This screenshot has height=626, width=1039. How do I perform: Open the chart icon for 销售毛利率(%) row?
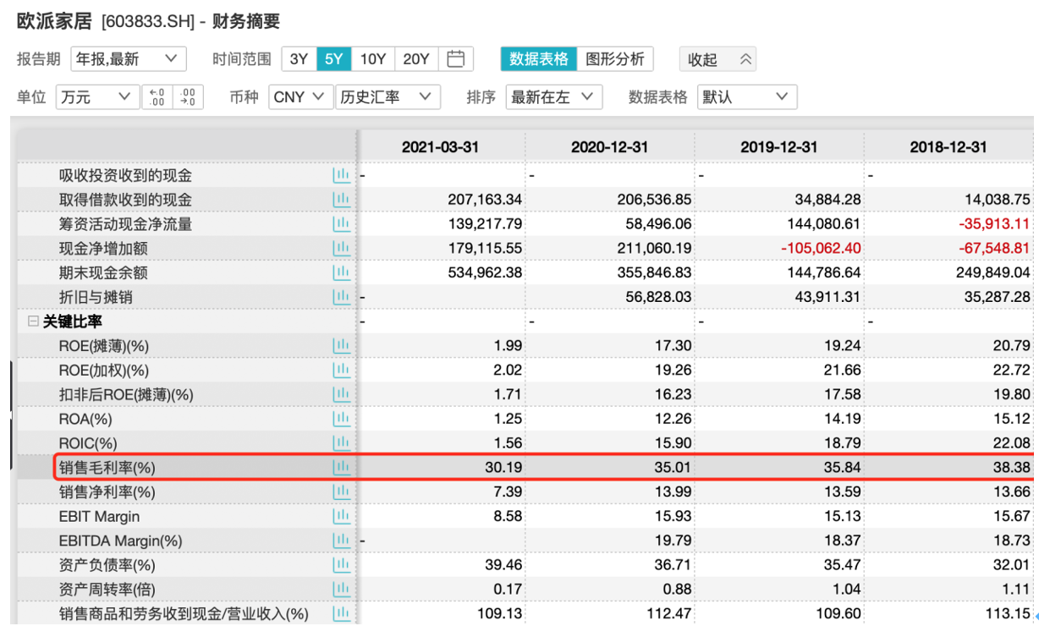click(x=341, y=467)
